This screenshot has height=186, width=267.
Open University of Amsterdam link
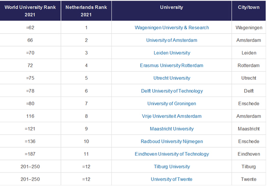(172, 40)
